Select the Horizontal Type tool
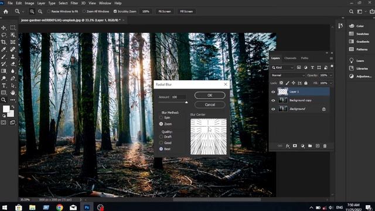The image size is (375, 211). pyautogui.click(x=4, y=86)
